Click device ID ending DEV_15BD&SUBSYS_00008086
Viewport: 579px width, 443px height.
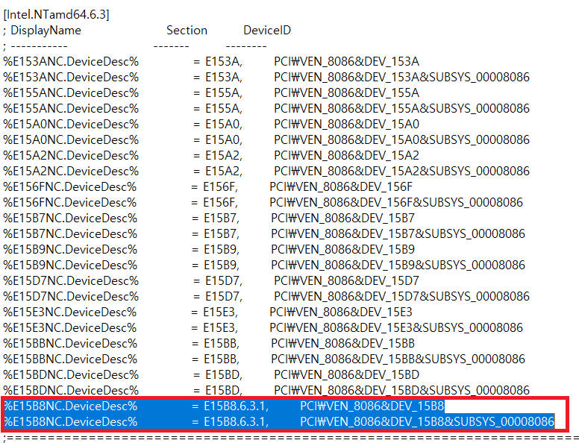point(401,391)
